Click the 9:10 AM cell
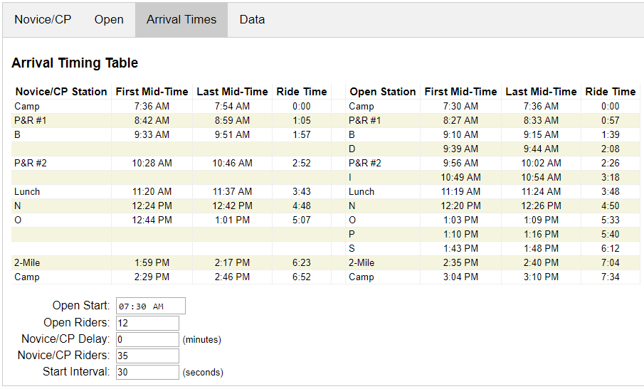Screen dimensions: 644x389 (x=461, y=134)
